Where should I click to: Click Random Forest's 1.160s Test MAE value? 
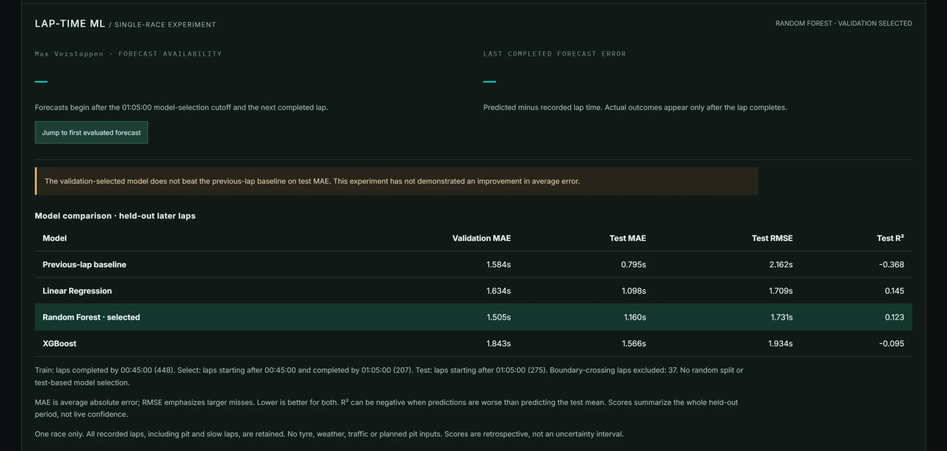(x=634, y=317)
